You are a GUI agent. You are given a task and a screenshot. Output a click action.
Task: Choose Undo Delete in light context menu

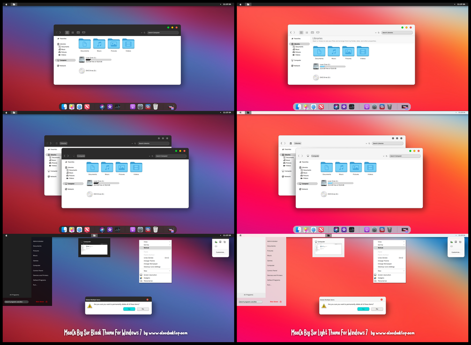pos(389,258)
